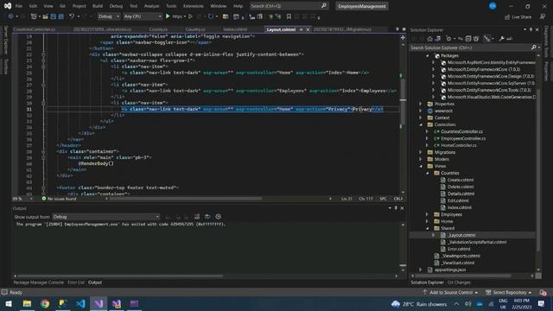Click the Hot Reload circular arrow icon
The image size is (553, 311).
point(211,16)
